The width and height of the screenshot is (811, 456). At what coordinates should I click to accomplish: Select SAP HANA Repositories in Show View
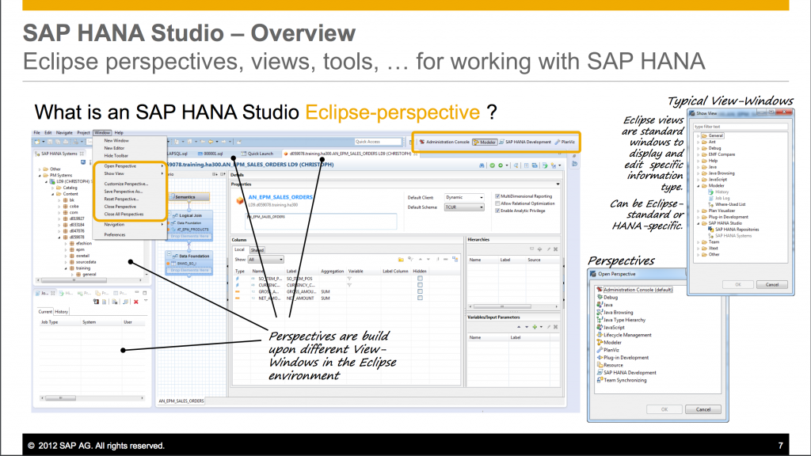click(x=733, y=230)
